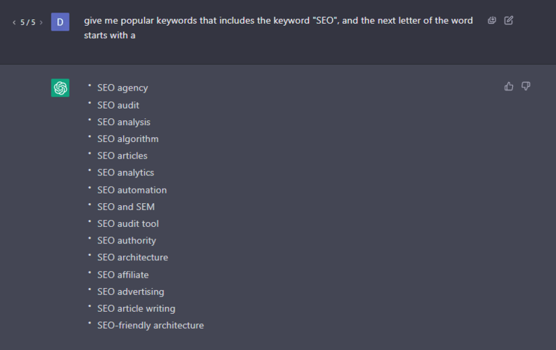This screenshot has width=556, height=350.
Task: Click the ChatGPT logo avatar
Action: pyautogui.click(x=61, y=88)
